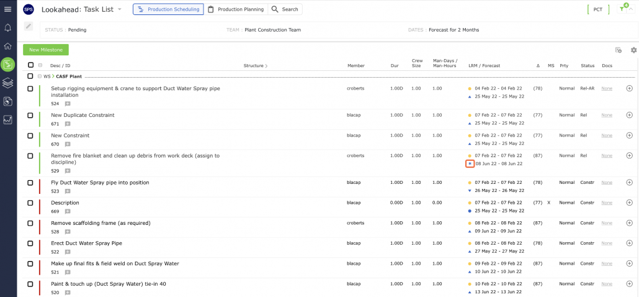Image resolution: width=639 pixels, height=297 pixels.
Task: Click plus icon on Description row
Action: click(629, 203)
